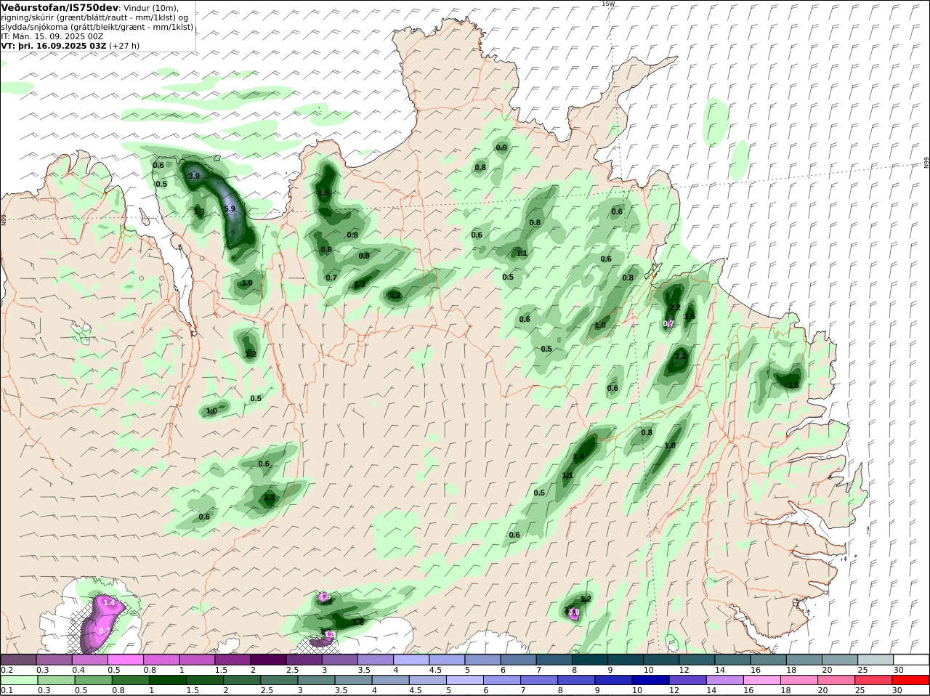Select the light gray 25–30 snow legend swatch
This screenshot has width=930, height=696.
click(876, 660)
